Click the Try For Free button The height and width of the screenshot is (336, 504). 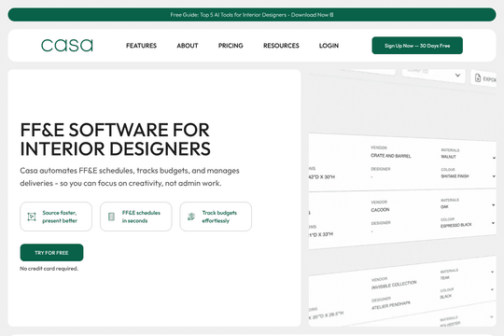[x=51, y=252]
